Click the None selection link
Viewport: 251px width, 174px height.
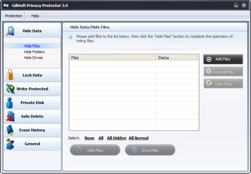tap(89, 138)
